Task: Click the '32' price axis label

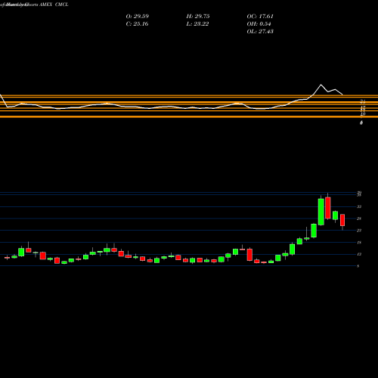Action: [359, 206]
